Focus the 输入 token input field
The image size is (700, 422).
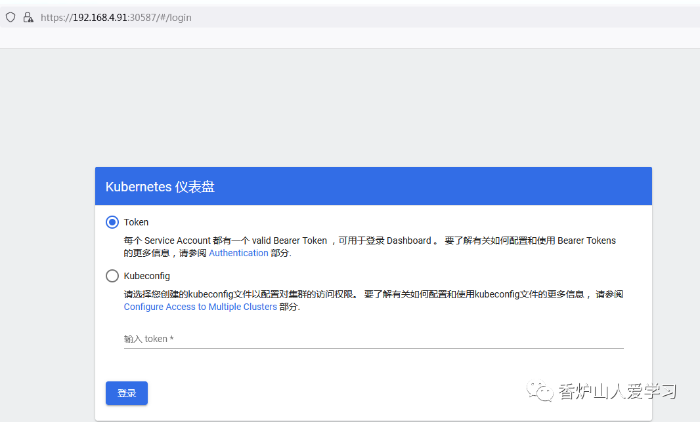pyautogui.click(x=374, y=339)
